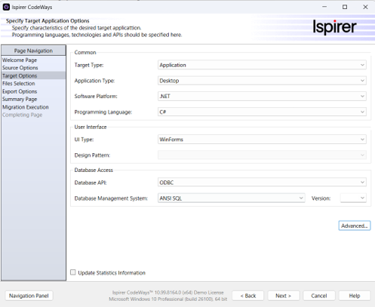Expand the UI Type dropdown
This screenshot has height=307, width=375.
pyautogui.click(x=262, y=140)
